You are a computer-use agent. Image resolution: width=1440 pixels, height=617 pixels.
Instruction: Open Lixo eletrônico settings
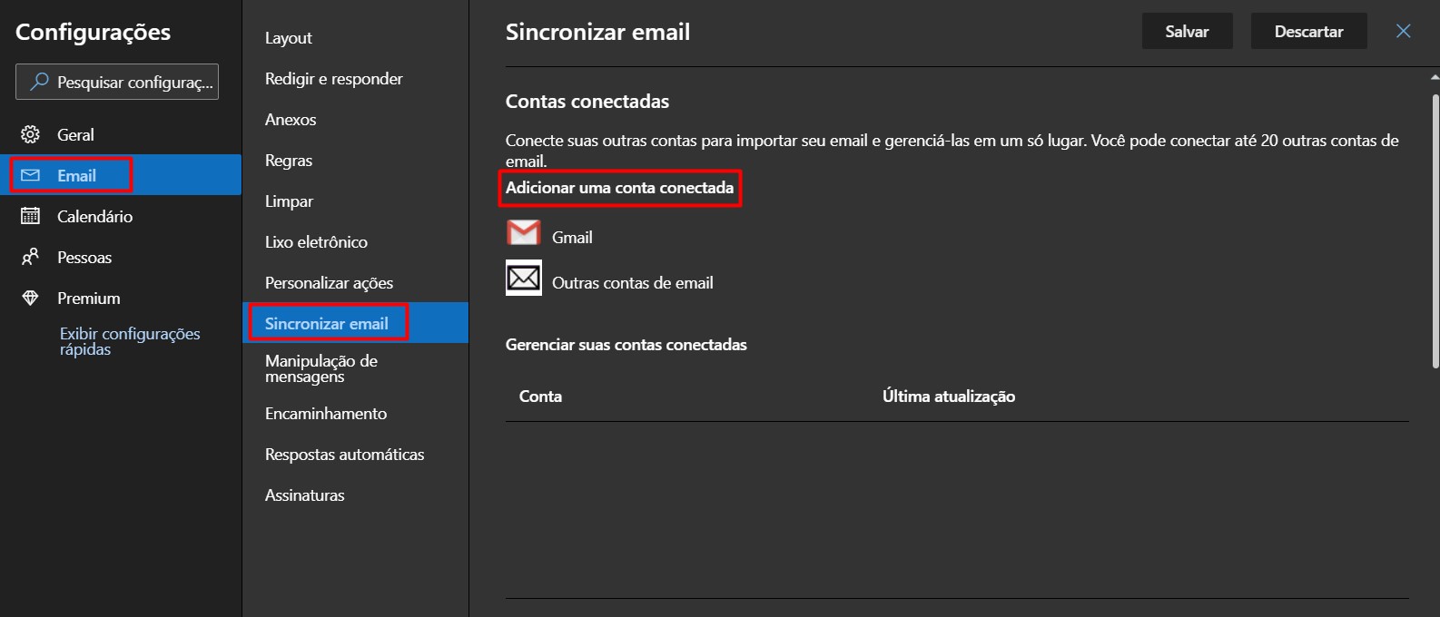click(x=316, y=242)
